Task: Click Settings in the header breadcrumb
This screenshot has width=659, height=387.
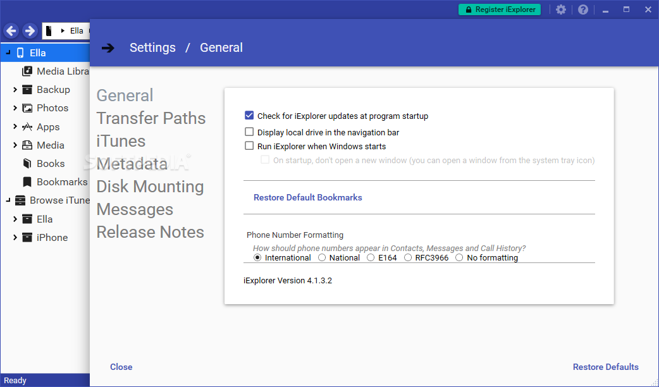Action: [152, 47]
